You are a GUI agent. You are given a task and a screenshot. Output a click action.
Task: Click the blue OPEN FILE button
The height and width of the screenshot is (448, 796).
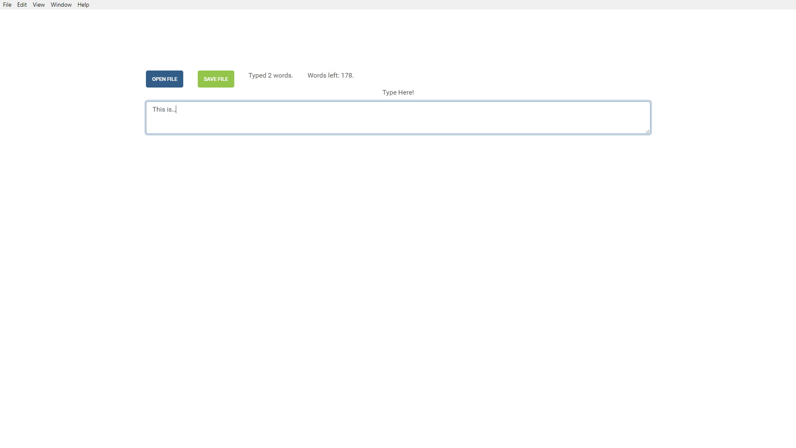164,79
